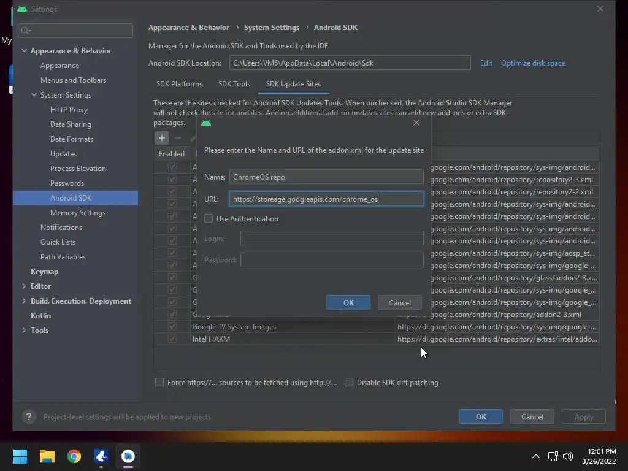Expand Editor settings section
Viewport: 628px width, 471px height.
click(x=24, y=286)
